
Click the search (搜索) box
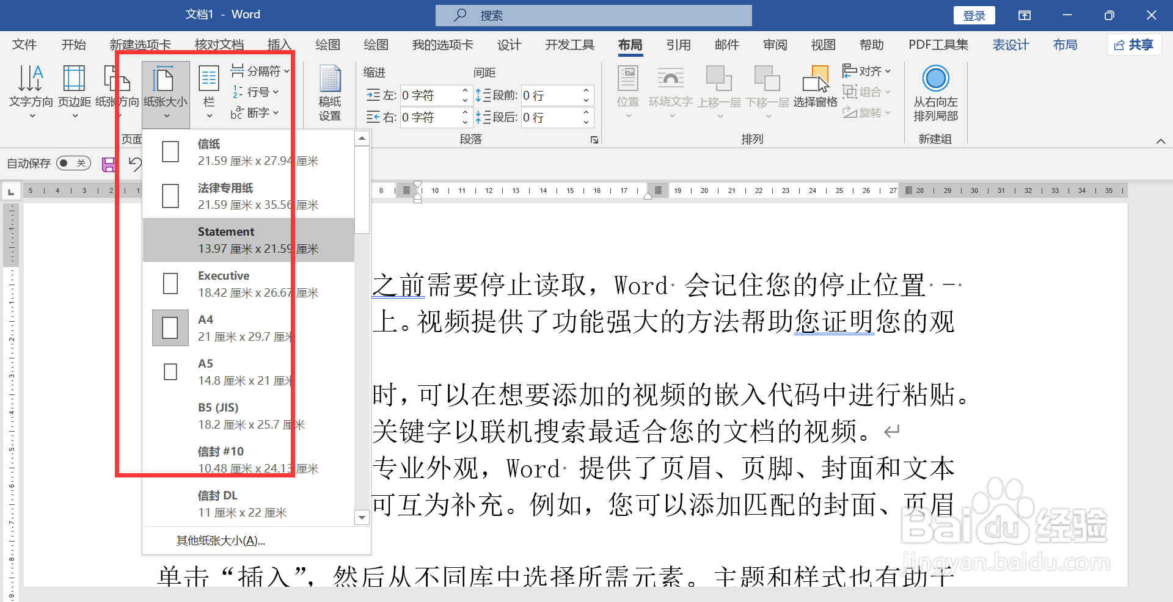[593, 15]
